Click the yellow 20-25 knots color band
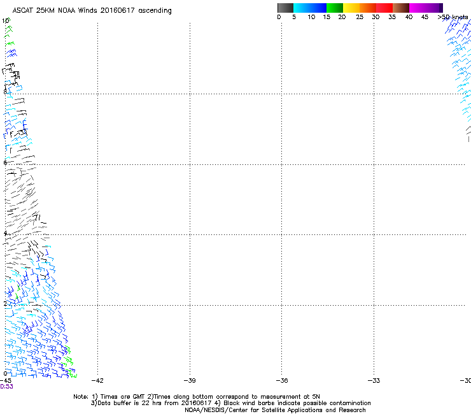Screen dimensions: 471x414 pos(351,8)
